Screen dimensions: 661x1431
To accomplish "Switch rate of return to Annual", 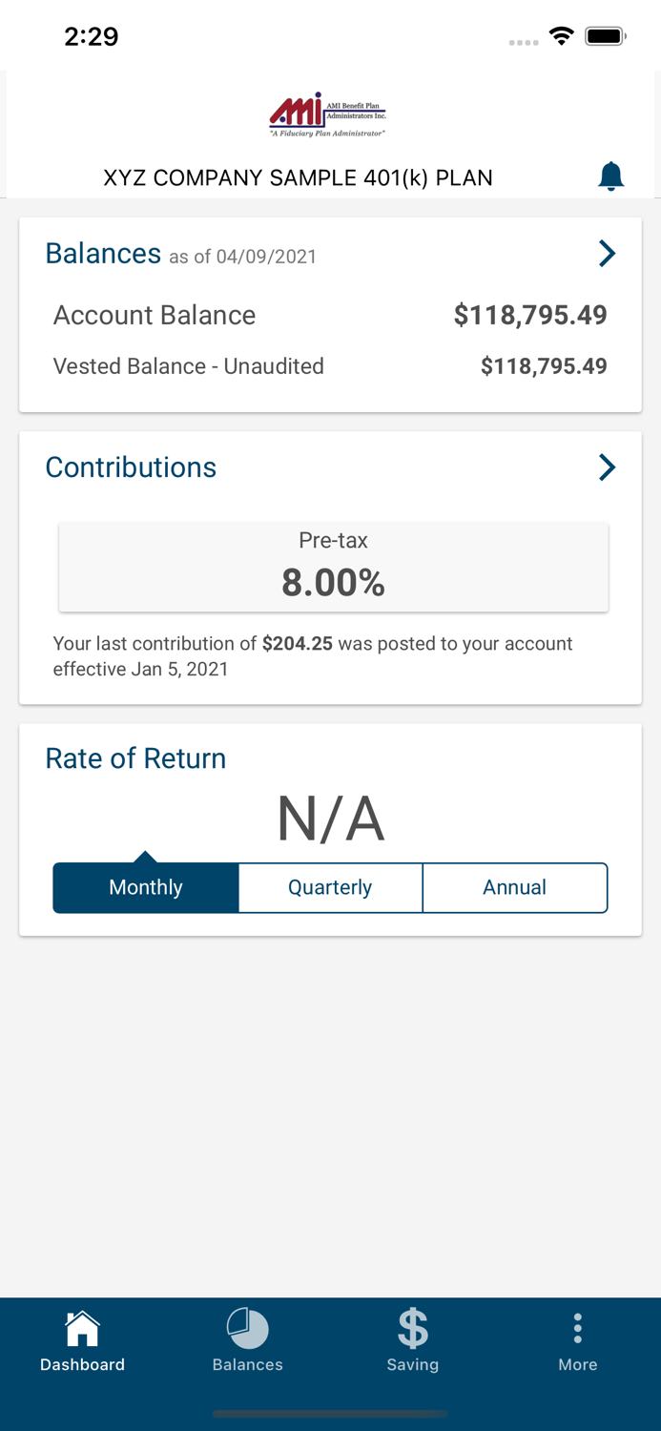I will tap(514, 887).
